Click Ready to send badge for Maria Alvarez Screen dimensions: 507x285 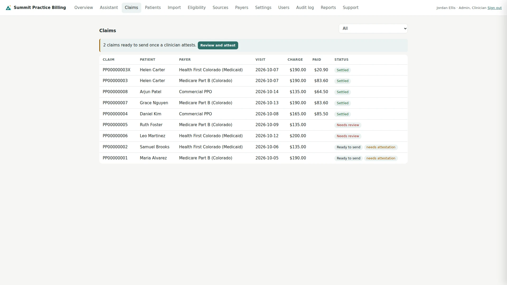pos(349,158)
